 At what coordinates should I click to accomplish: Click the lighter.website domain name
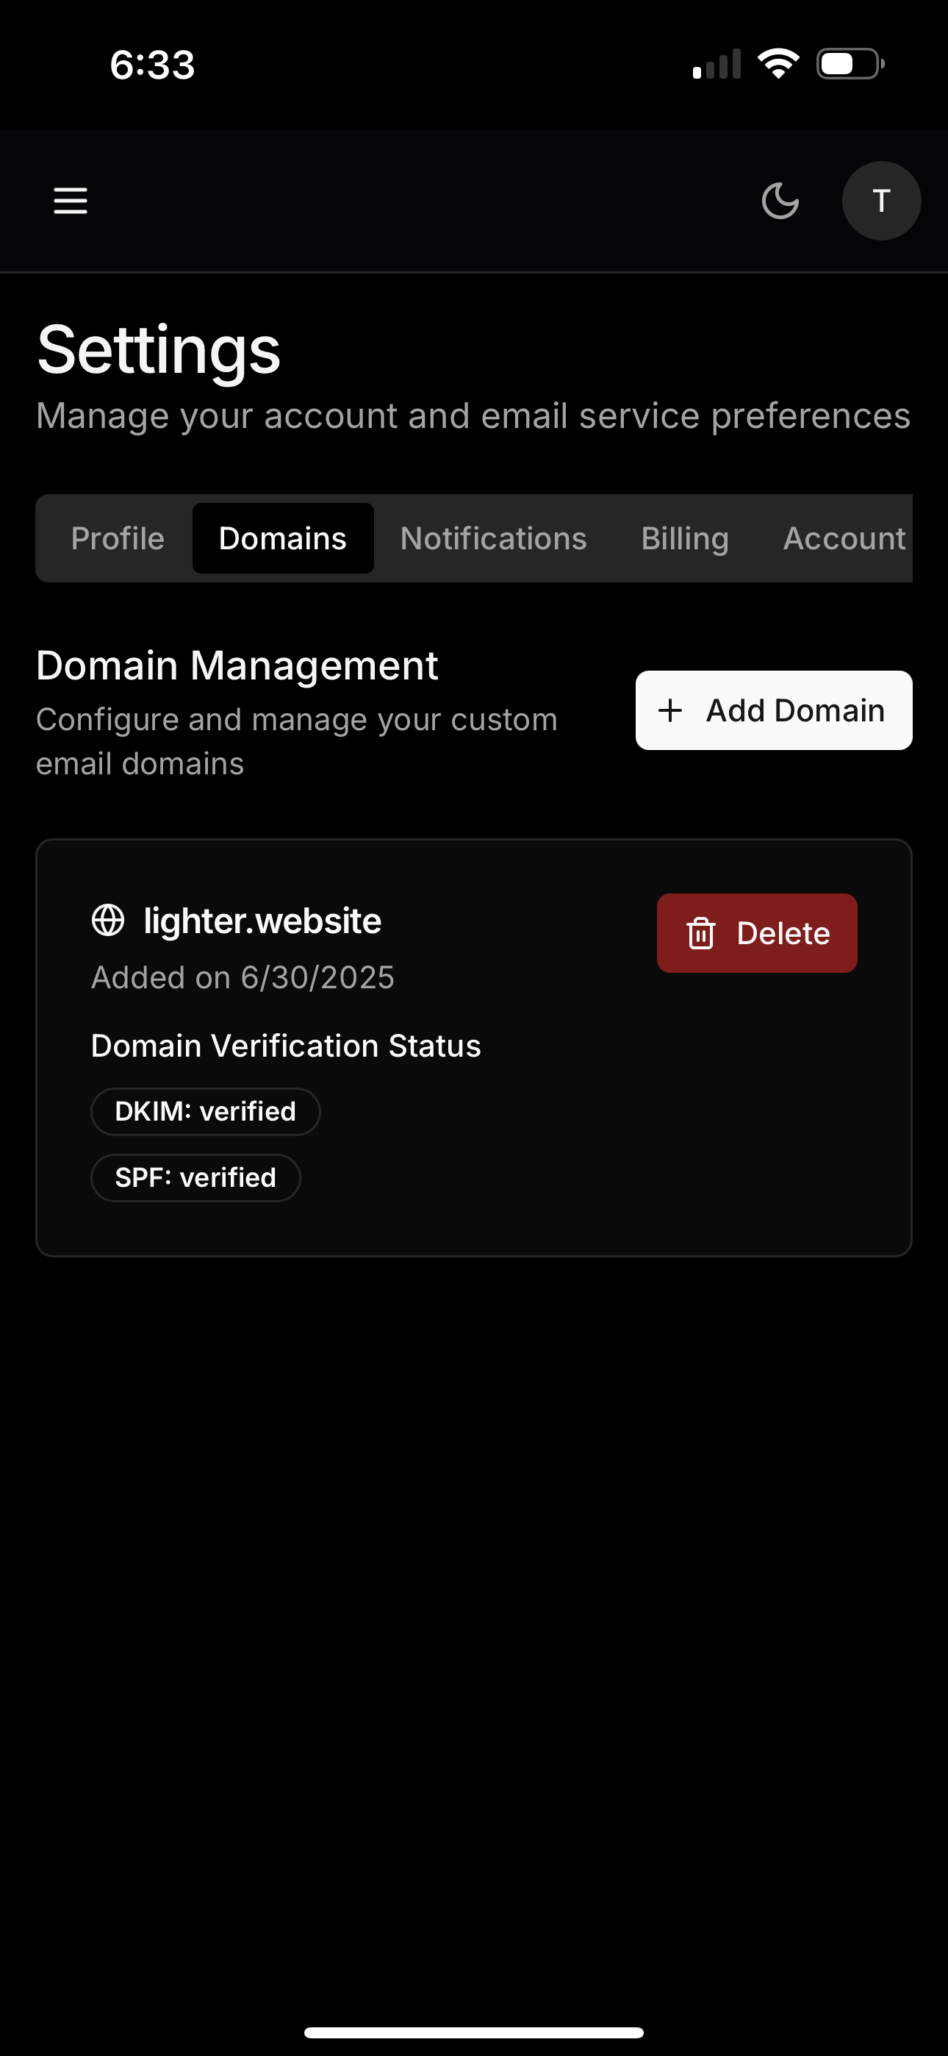tap(262, 920)
